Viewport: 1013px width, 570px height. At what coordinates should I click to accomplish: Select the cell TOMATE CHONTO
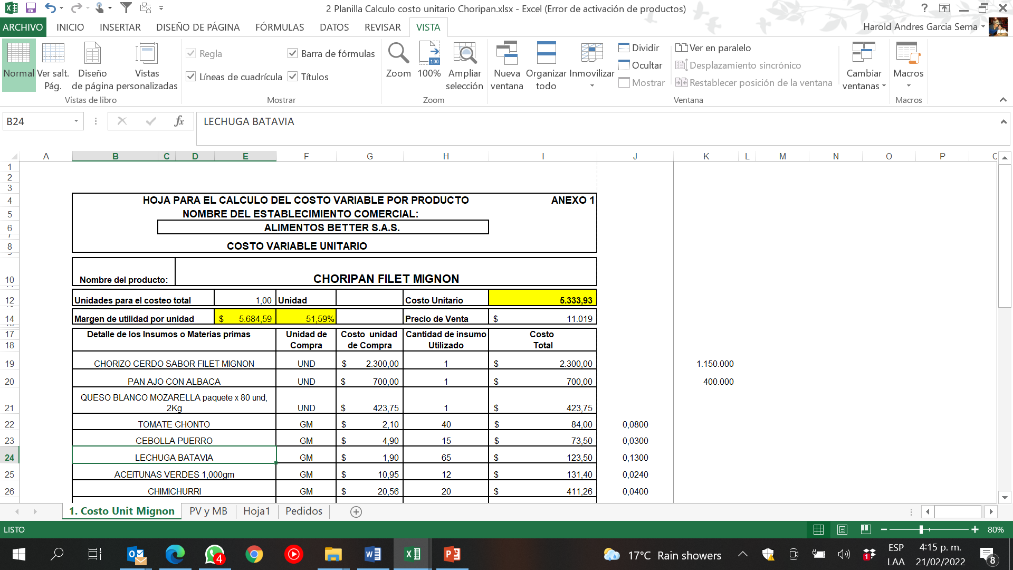click(x=174, y=422)
